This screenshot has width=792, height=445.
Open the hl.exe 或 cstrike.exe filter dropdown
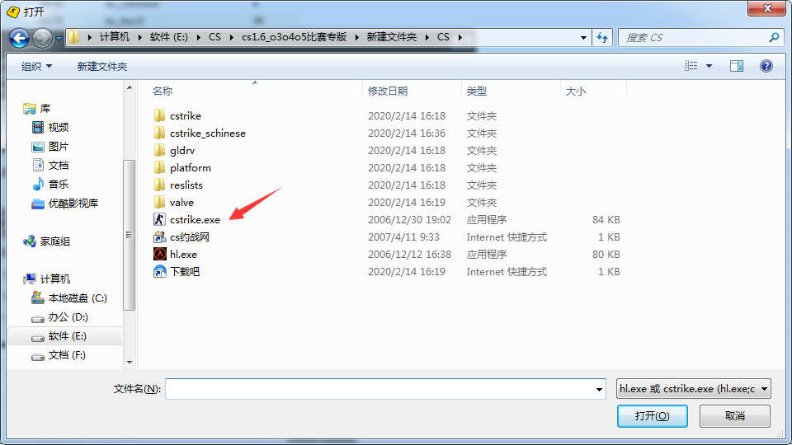click(x=694, y=388)
